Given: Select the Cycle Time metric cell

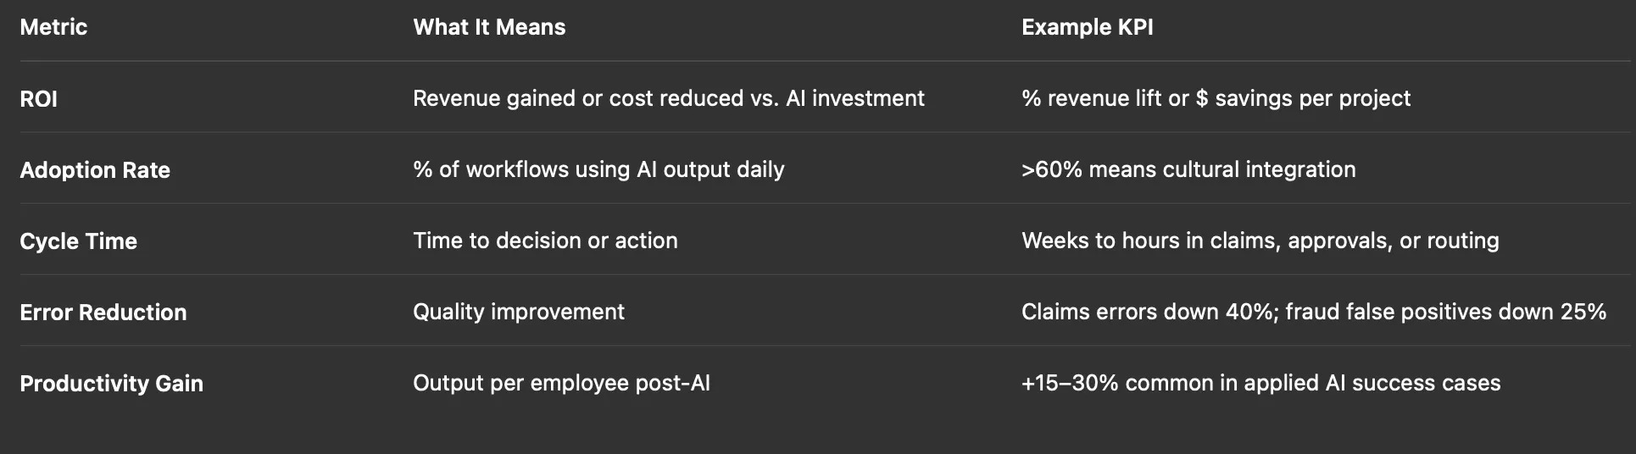Looking at the screenshot, I should (x=78, y=241).
